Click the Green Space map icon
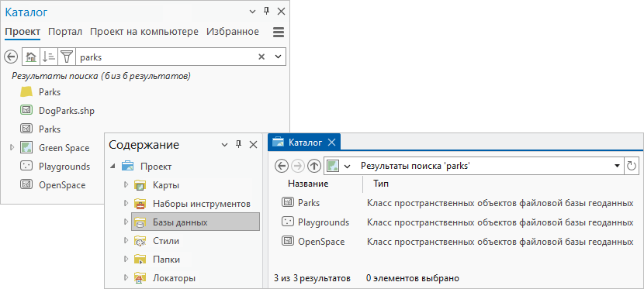This screenshot has width=644, height=289. (x=26, y=147)
